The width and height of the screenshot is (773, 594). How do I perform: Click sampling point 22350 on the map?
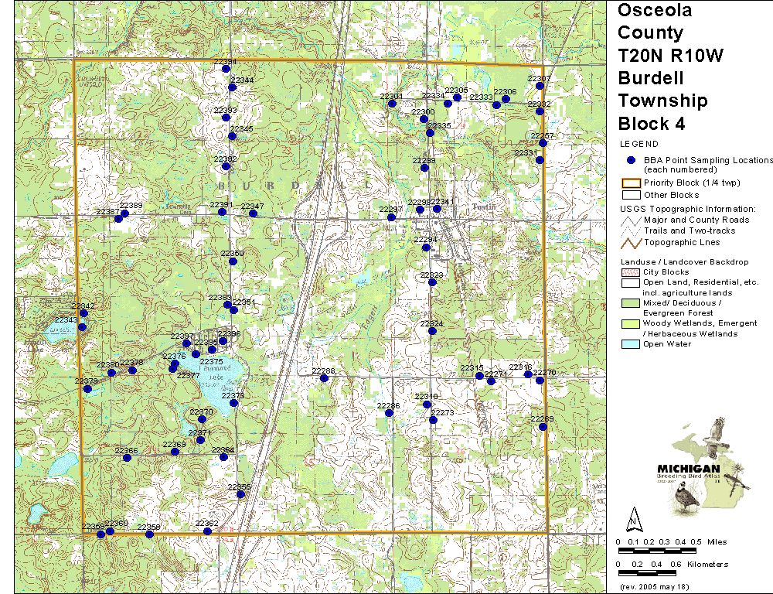(233, 261)
